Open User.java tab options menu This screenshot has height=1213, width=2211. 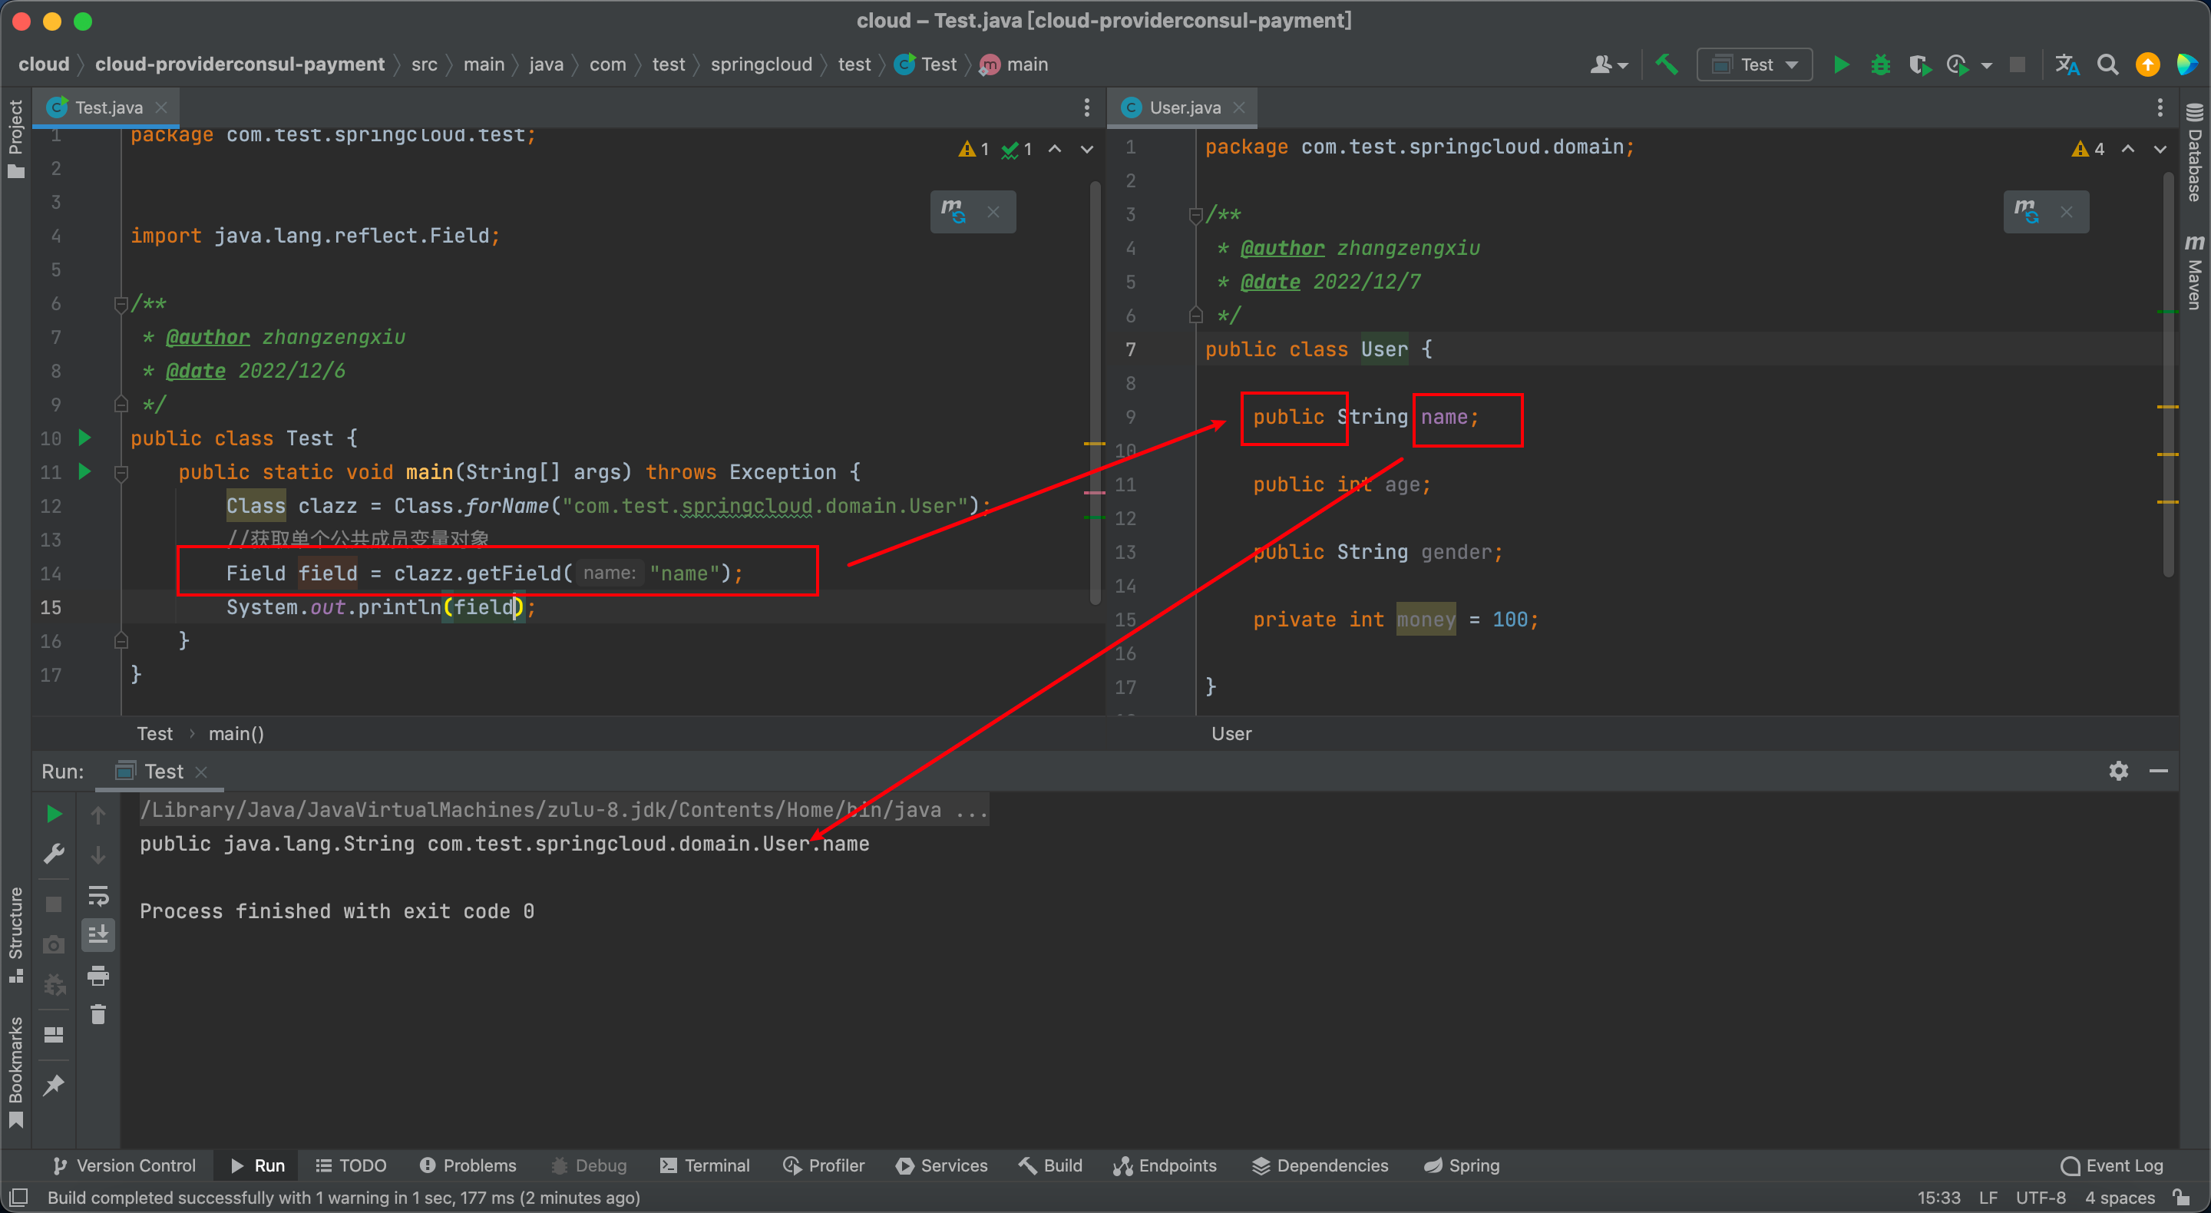coord(2160,107)
